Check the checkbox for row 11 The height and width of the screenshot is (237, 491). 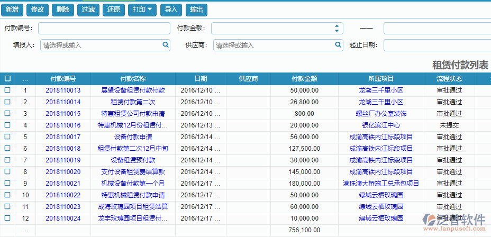pos(7,206)
